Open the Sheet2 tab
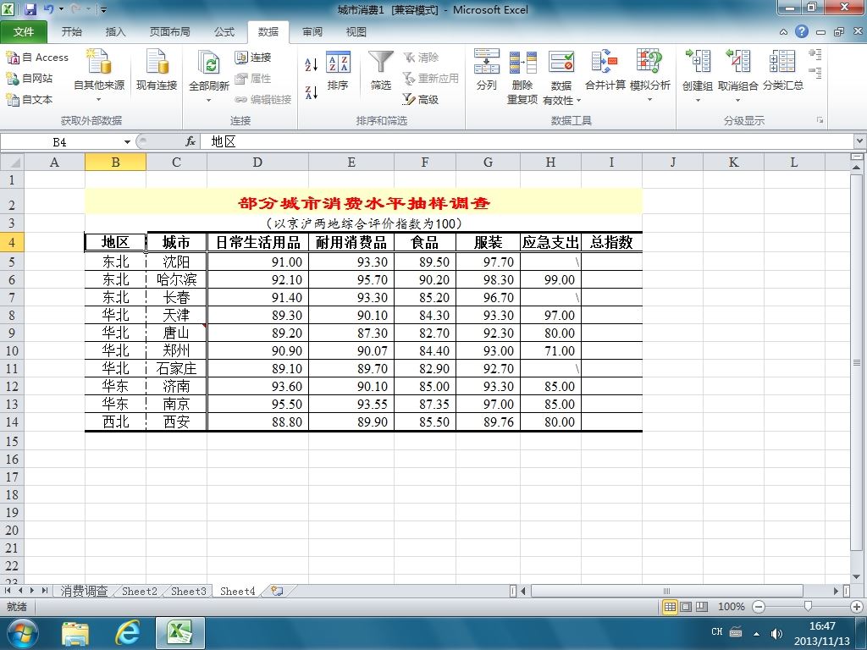This screenshot has width=867, height=650. tap(140, 591)
